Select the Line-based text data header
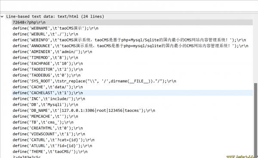The width and height of the screenshot is (258, 158). click(x=55, y=17)
